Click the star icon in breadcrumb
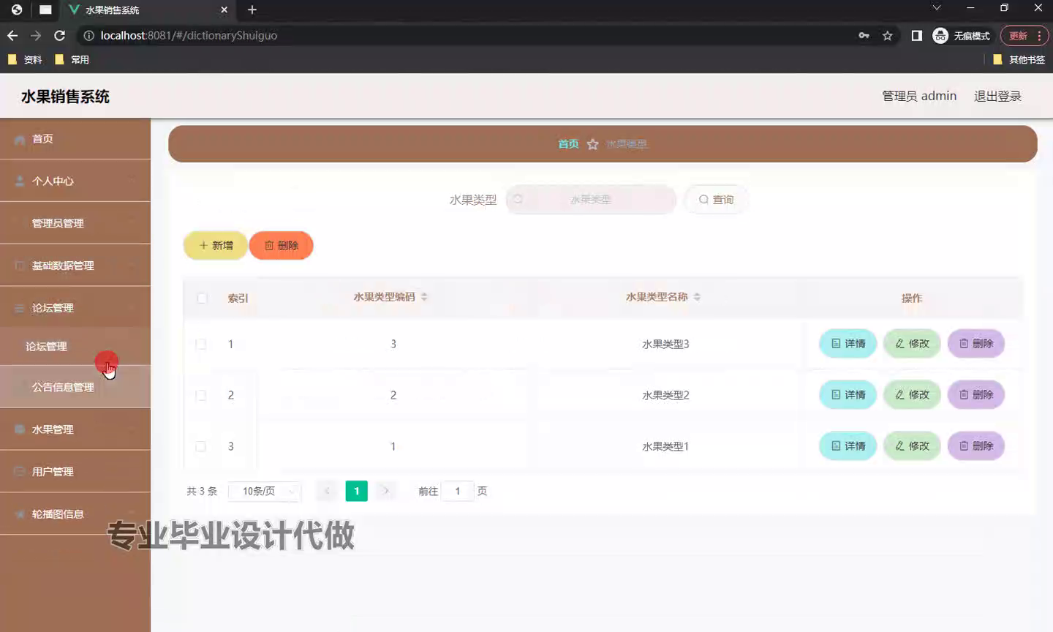This screenshot has height=632, width=1053. pos(592,144)
